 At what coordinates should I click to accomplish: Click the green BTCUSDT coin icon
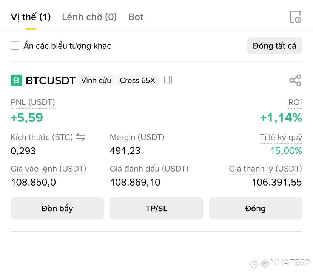pos(16,80)
